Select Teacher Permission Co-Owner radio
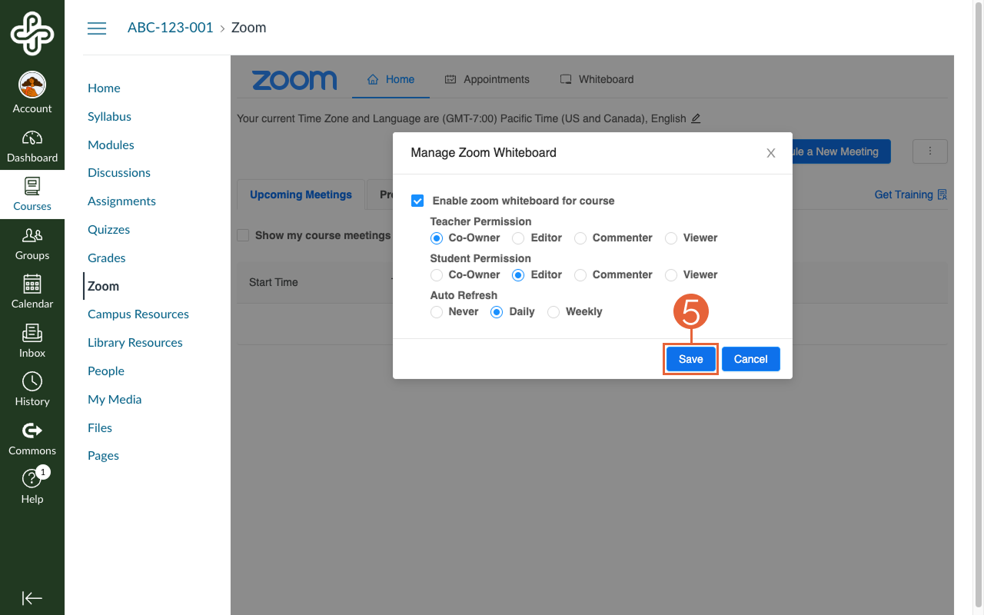 pos(437,238)
